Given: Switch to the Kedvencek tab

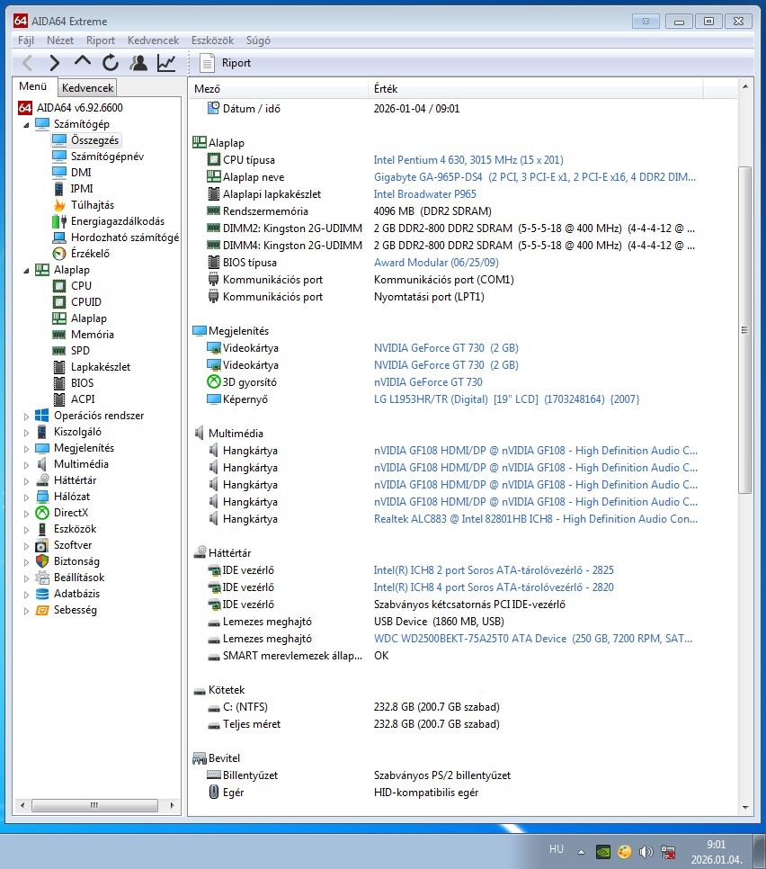Looking at the screenshot, I should 87,87.
